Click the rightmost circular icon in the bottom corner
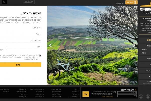The height and width of the screenshot is (101, 151). [x=148, y=97]
